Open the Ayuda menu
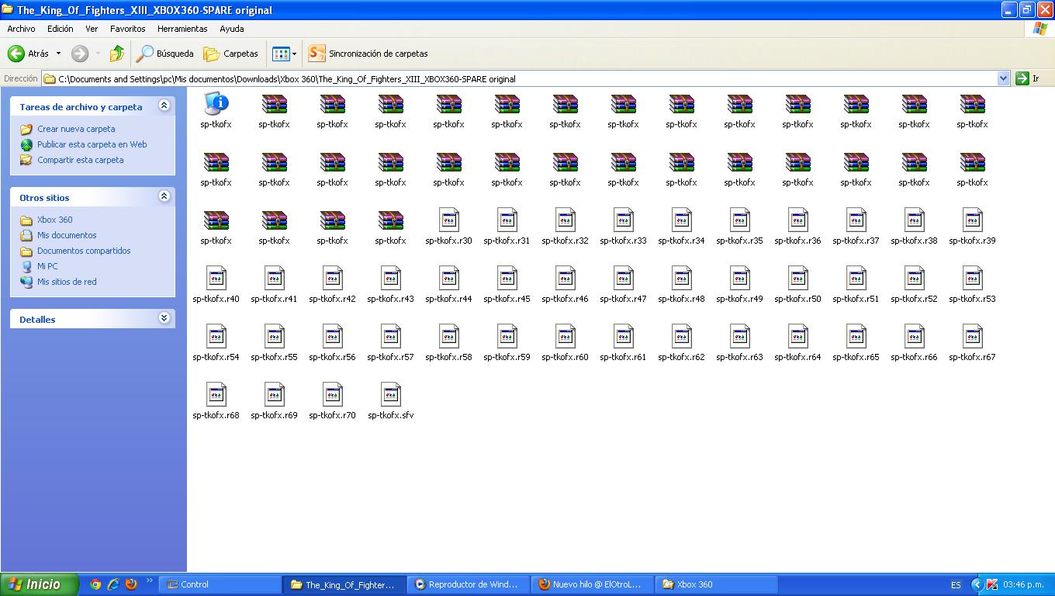The image size is (1055, 596). tap(231, 29)
